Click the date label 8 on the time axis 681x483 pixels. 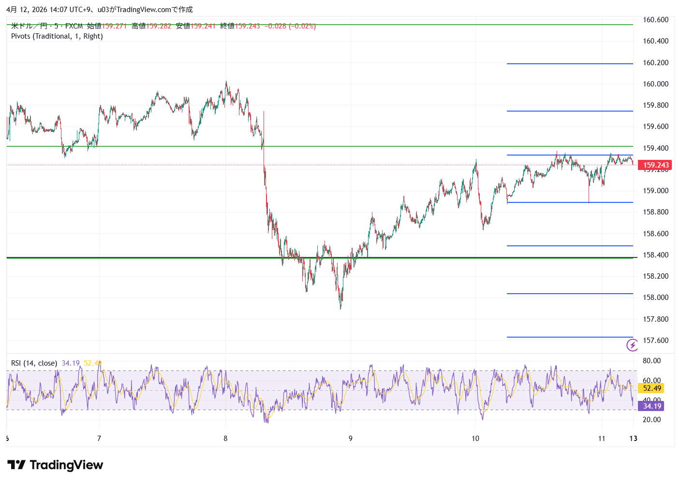(225, 439)
